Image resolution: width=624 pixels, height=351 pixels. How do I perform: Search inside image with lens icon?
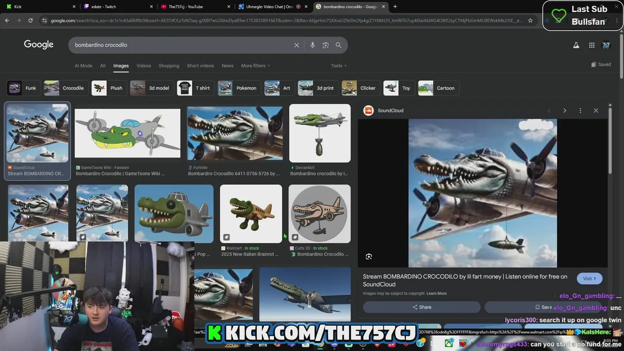coord(369,256)
